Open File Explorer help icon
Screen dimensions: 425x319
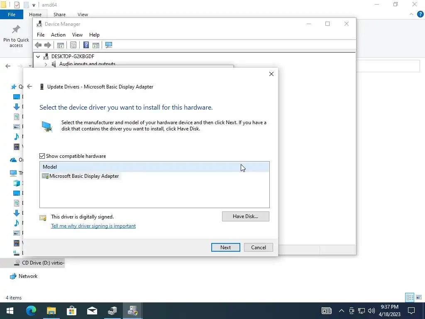click(x=420, y=15)
